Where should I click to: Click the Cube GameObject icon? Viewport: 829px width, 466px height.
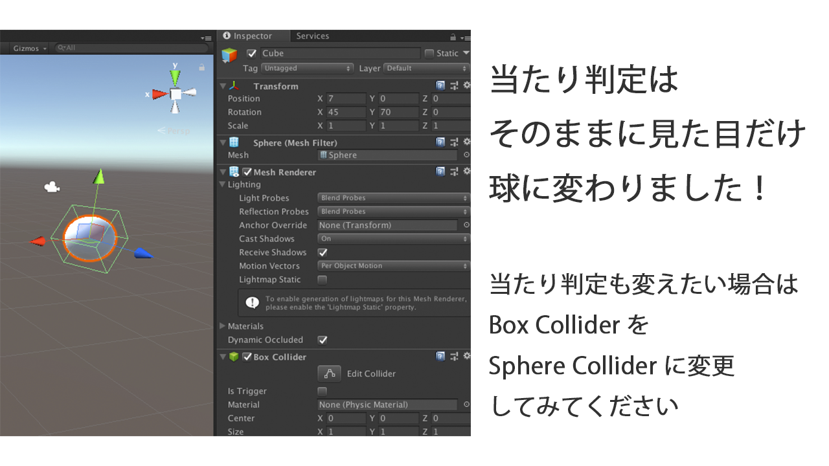[x=229, y=56]
